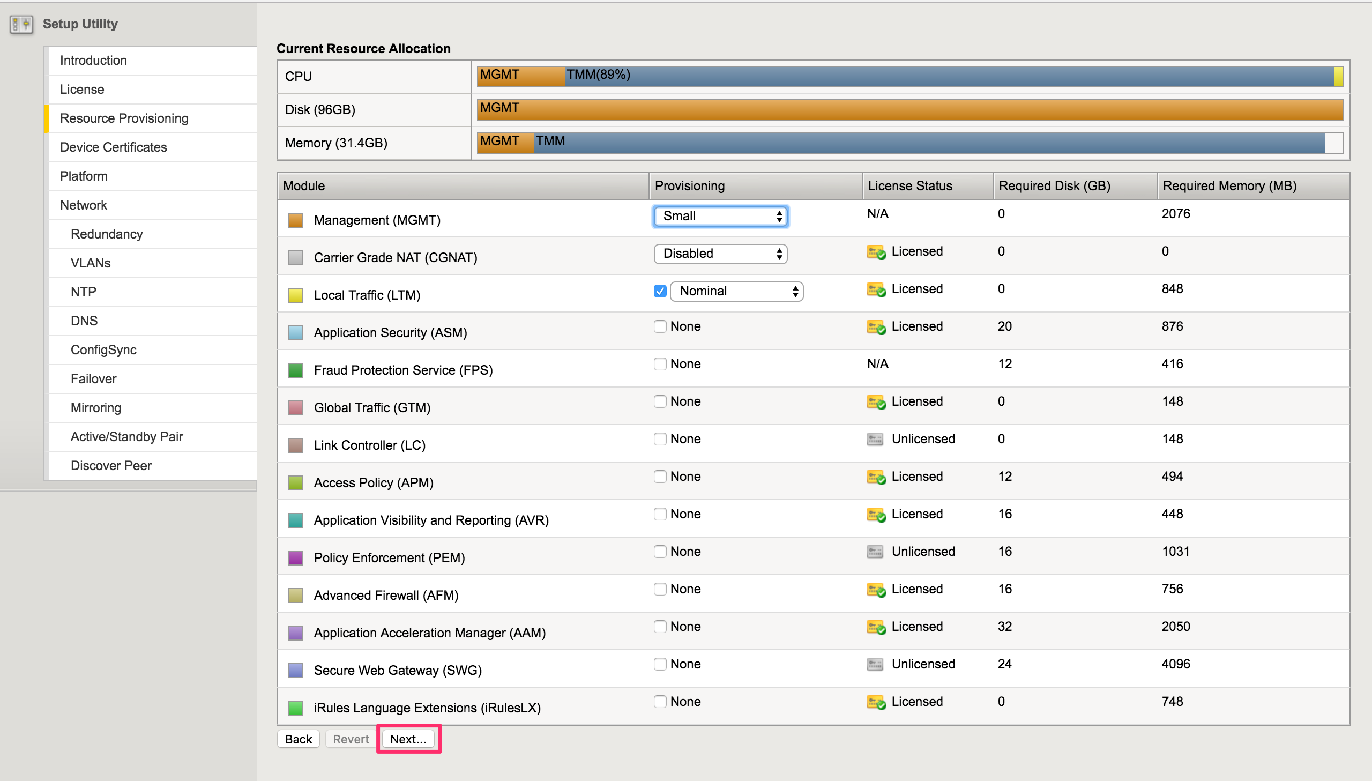The width and height of the screenshot is (1372, 781).
Task: Click the Module column header
Action: click(463, 186)
